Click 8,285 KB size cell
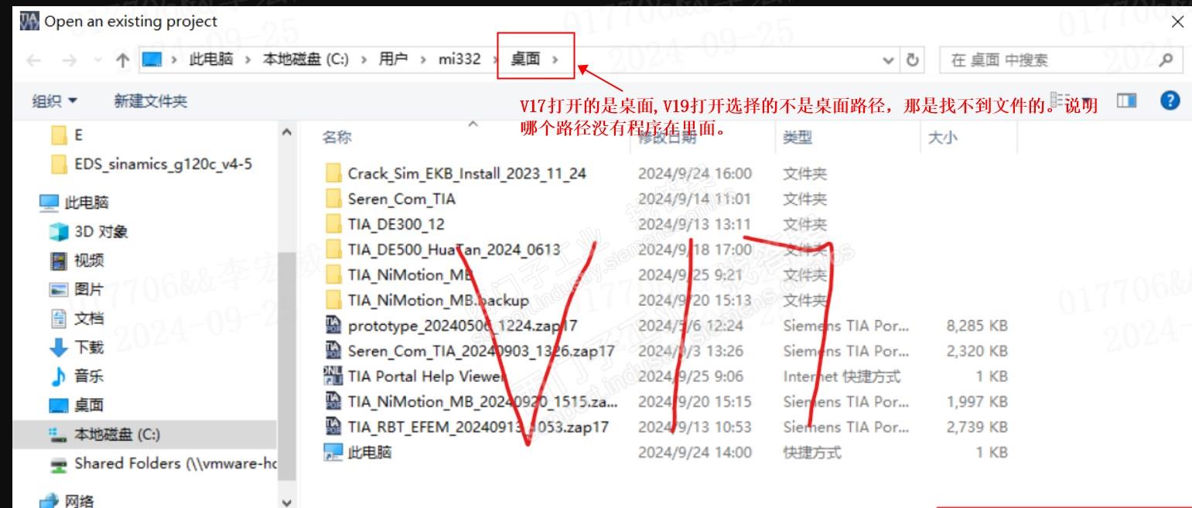The height and width of the screenshot is (508, 1192). 977,326
